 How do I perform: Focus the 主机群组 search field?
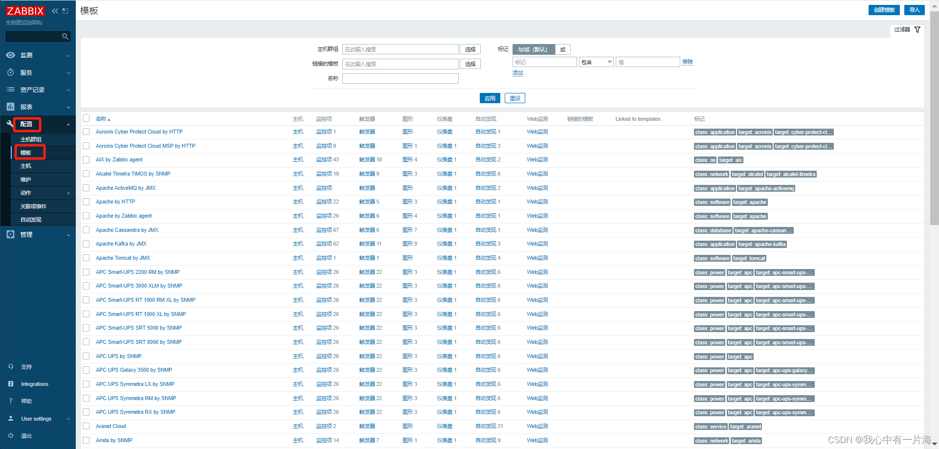pyautogui.click(x=401, y=49)
